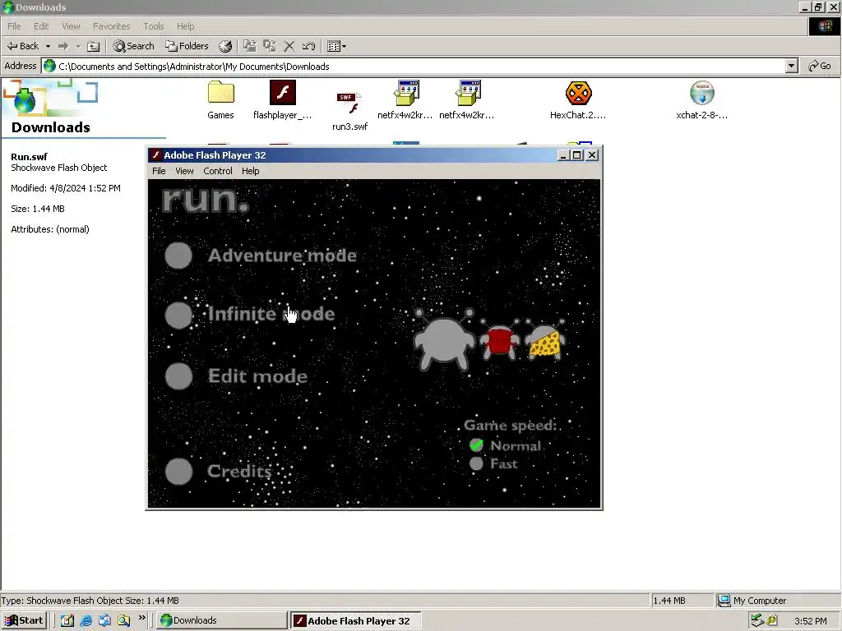The image size is (842, 631).
Task: Open the Back history dropdown arrow
Action: (x=48, y=46)
